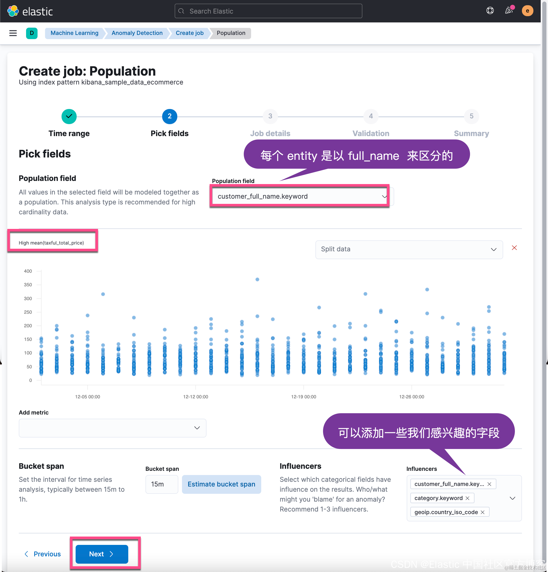The image size is (548, 572).
Task: Remove category.keyword influencer
Action: coord(467,498)
